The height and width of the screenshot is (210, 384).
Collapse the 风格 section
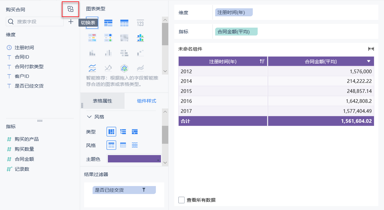(89, 117)
